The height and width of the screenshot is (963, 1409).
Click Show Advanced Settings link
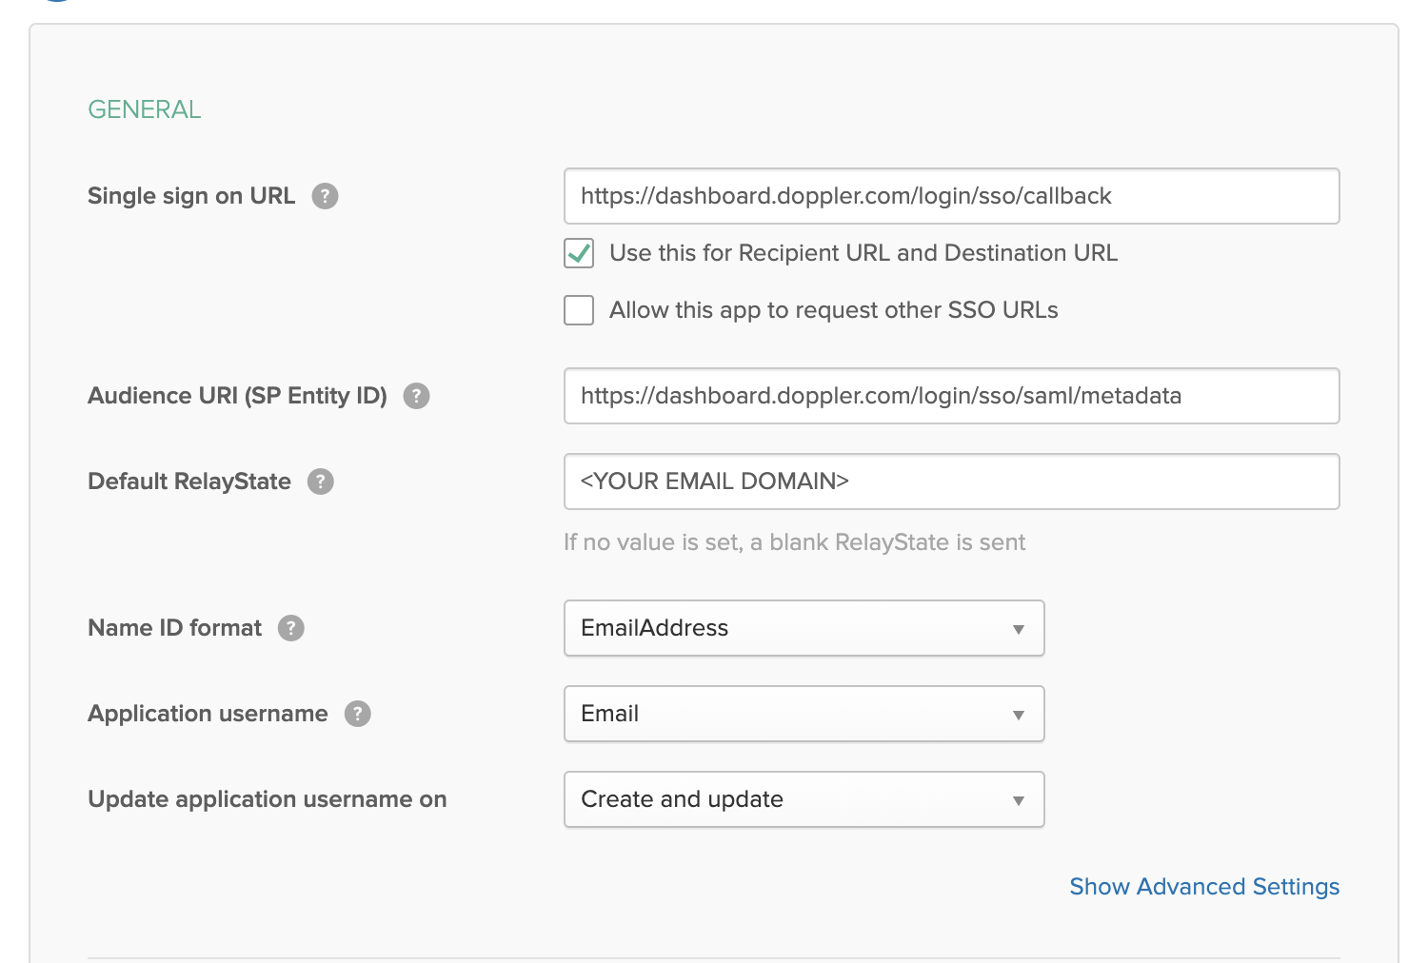point(1204,887)
